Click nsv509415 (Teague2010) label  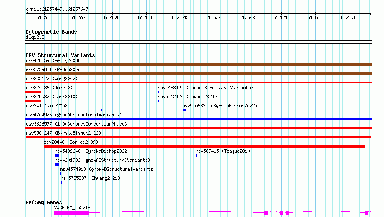pos(224,151)
